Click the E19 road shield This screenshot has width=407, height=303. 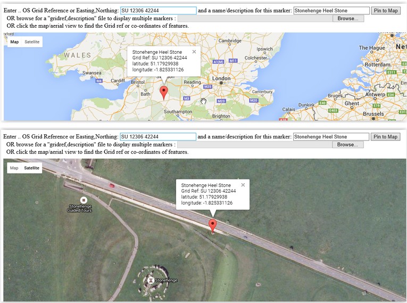(376, 105)
